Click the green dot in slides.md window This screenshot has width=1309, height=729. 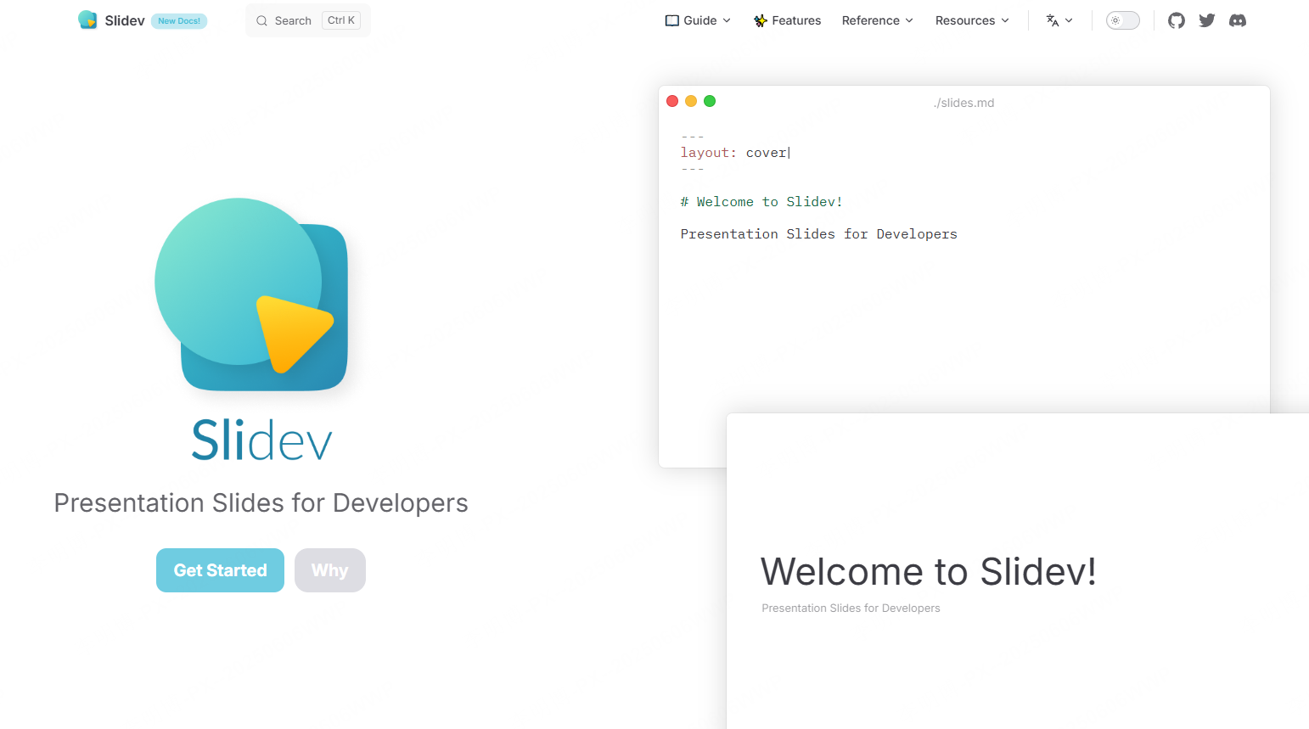pyautogui.click(x=710, y=101)
